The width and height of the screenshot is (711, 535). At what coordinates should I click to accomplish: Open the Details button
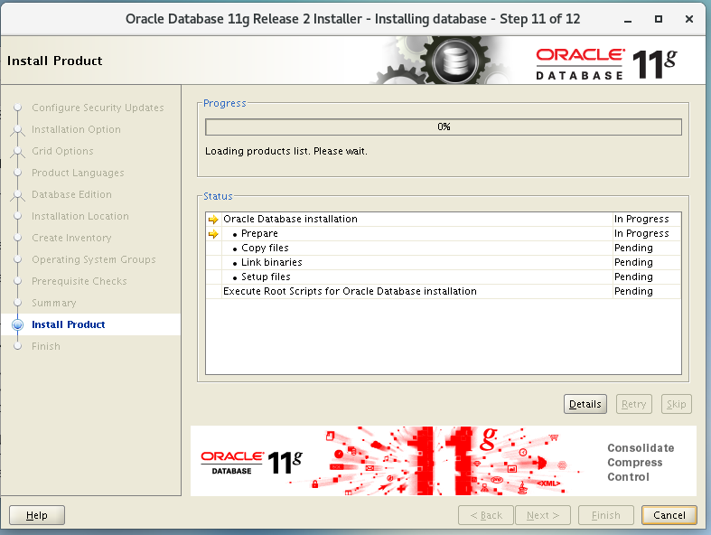pyautogui.click(x=585, y=404)
